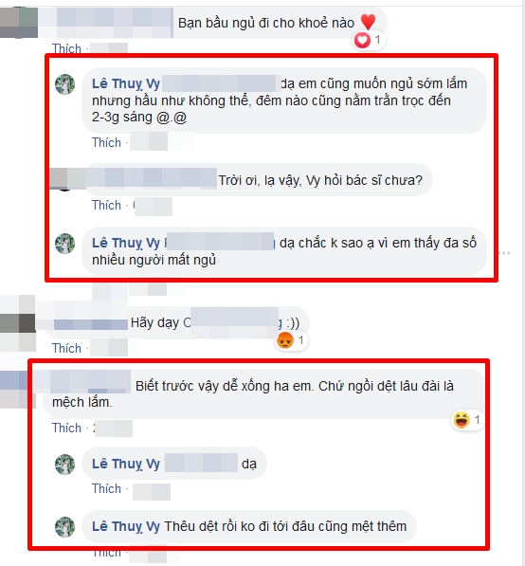Click Thích under 'Vy hỏi bác sĩ chưa?' comment

[106, 205]
